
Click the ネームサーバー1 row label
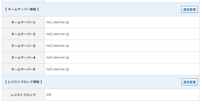(23, 22)
